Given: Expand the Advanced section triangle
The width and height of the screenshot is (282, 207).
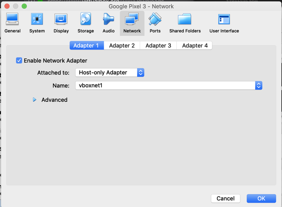Looking at the screenshot, I should 34,100.
